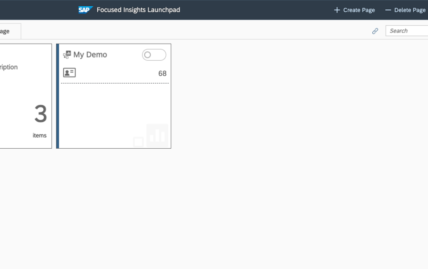Toggle the My Demo switch
Image resolution: width=428 pixels, height=269 pixels.
pos(154,55)
